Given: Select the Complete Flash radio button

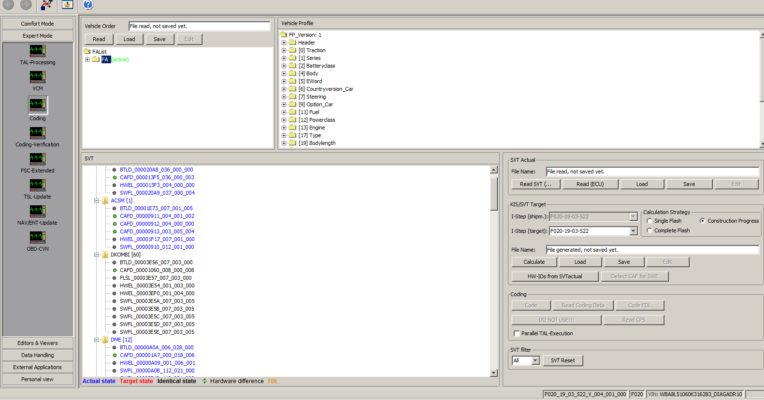Looking at the screenshot, I should pyautogui.click(x=649, y=230).
